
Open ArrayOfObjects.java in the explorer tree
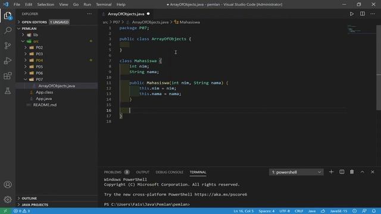coord(57,86)
